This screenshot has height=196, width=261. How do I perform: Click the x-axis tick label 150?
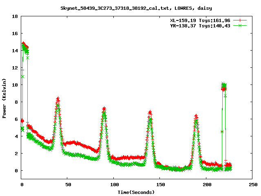pyautogui.click(x=161, y=185)
